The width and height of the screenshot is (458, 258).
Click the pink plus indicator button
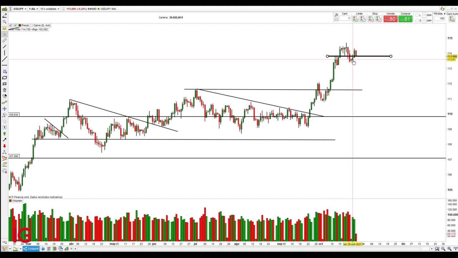pyautogui.click(x=10, y=25)
